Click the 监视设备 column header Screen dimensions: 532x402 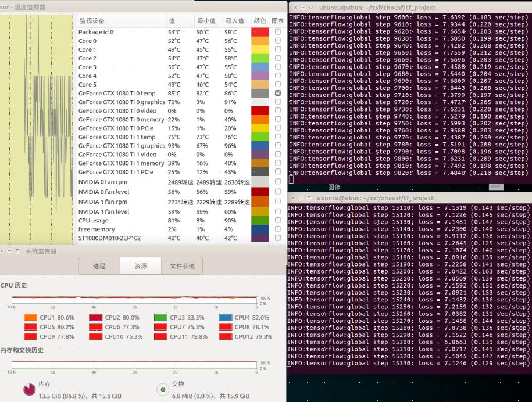(x=93, y=20)
